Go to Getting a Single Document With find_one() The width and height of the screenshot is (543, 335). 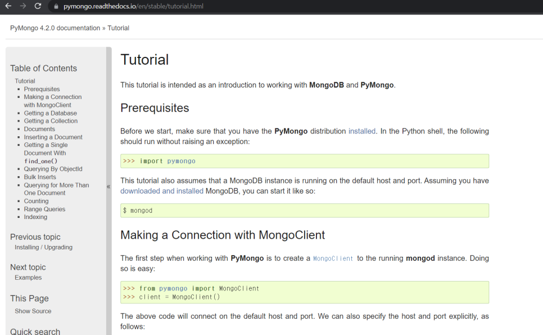point(46,153)
